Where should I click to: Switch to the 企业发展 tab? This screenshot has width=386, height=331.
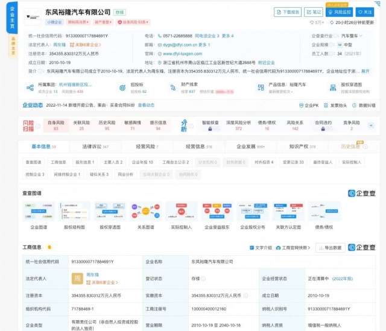(251, 147)
